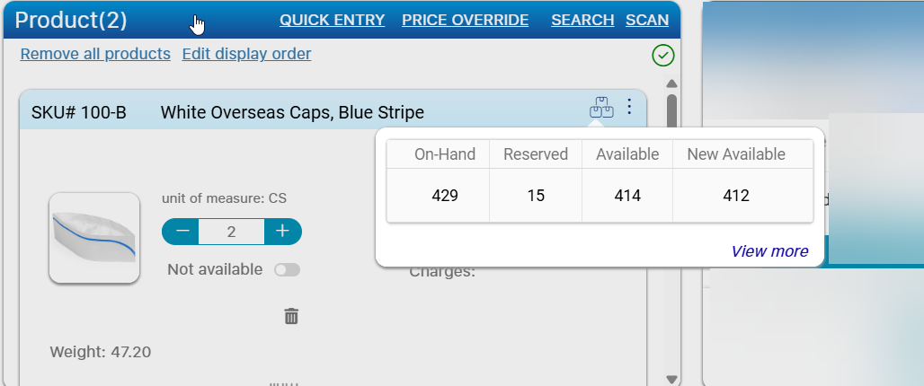Click Edit display order link
Viewport: 924px width, 386px height.
246,54
